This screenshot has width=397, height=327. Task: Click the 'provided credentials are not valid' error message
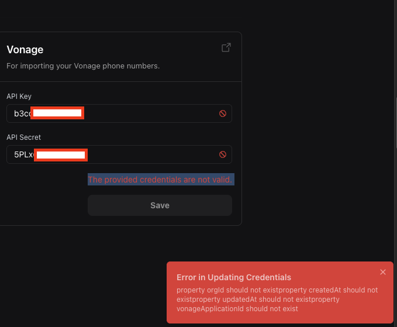click(x=160, y=180)
